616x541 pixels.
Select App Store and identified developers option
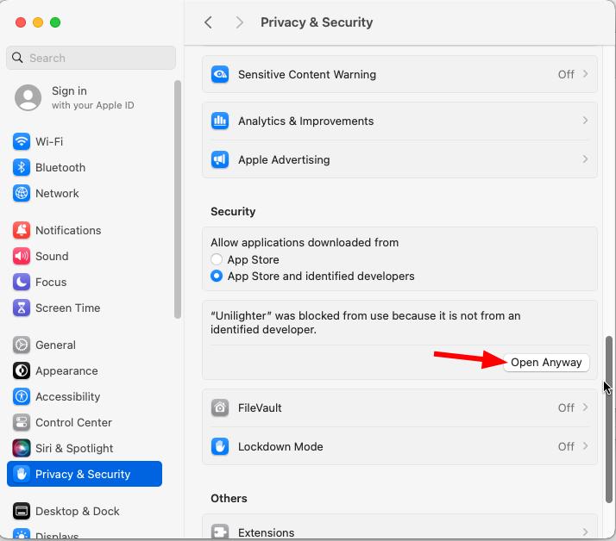pos(217,276)
